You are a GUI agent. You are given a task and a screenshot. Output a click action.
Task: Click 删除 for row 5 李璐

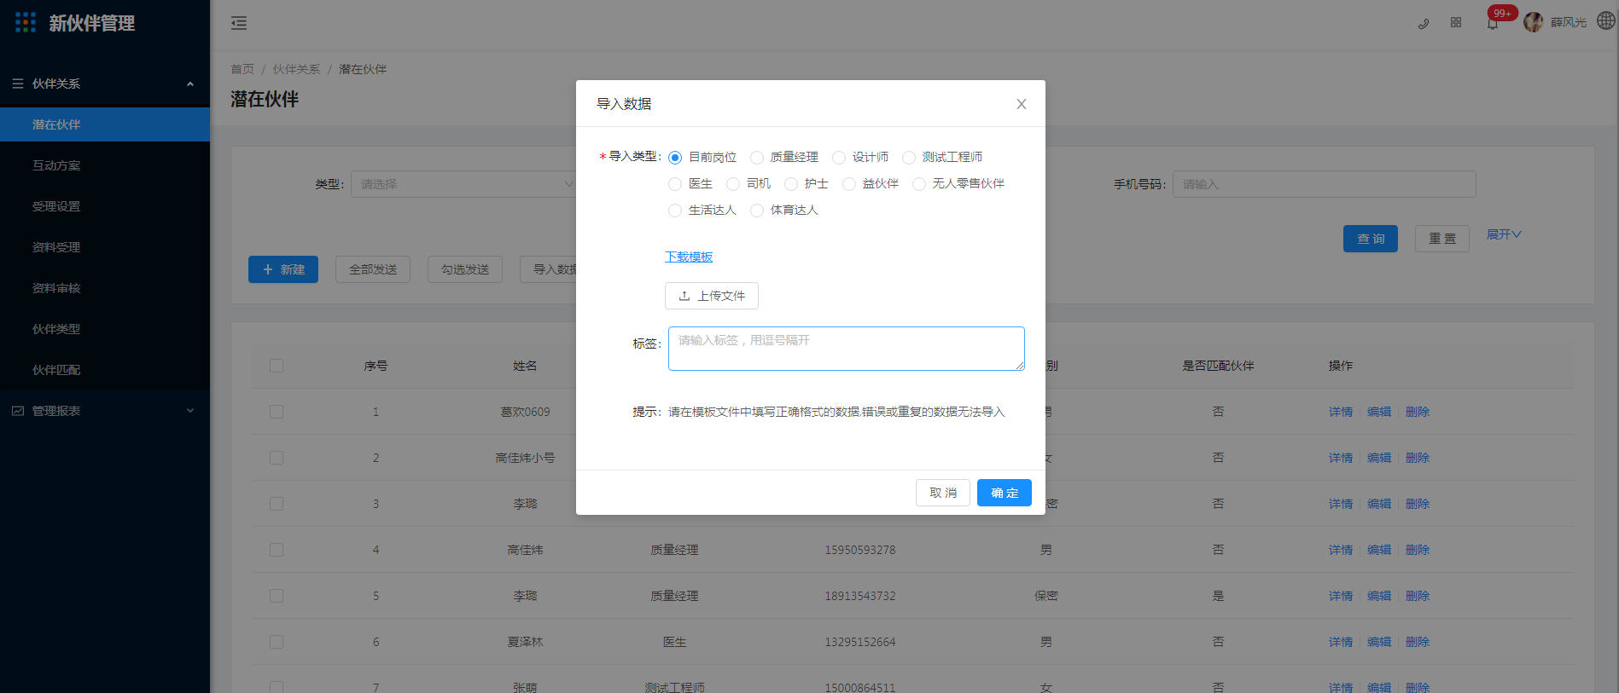1418,596
